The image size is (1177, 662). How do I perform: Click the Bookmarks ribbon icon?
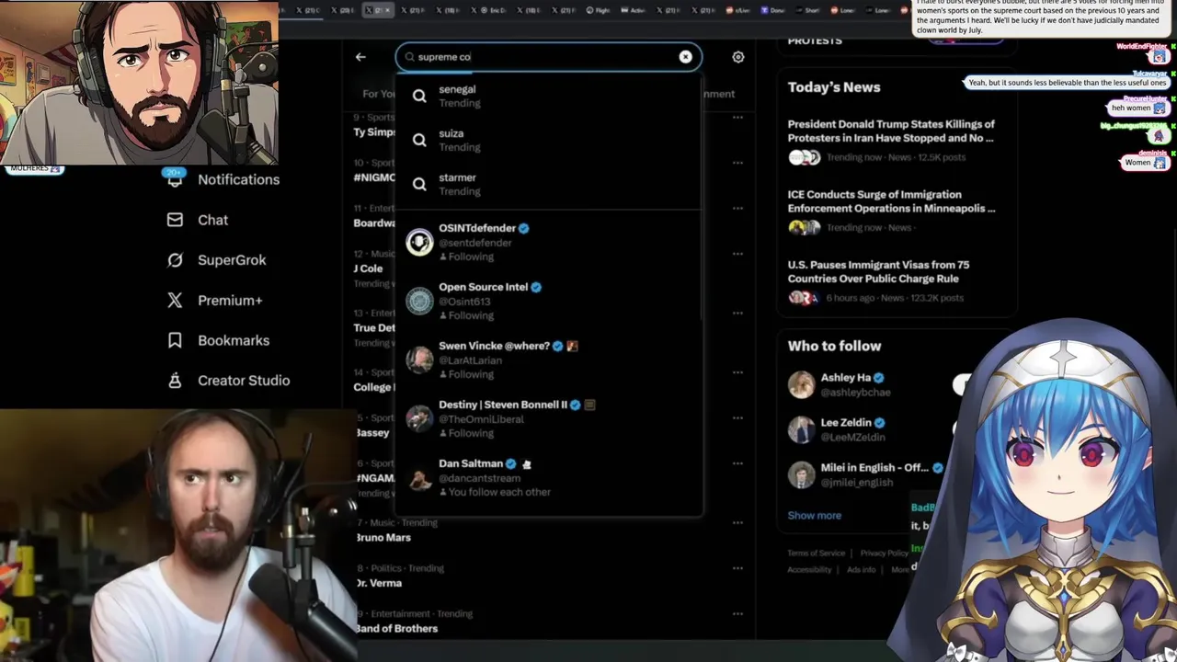point(175,340)
